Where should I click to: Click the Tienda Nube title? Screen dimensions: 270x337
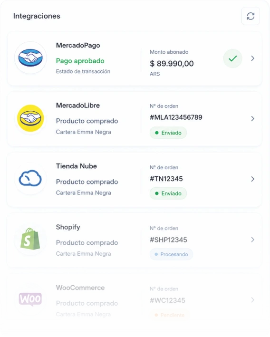77,166
